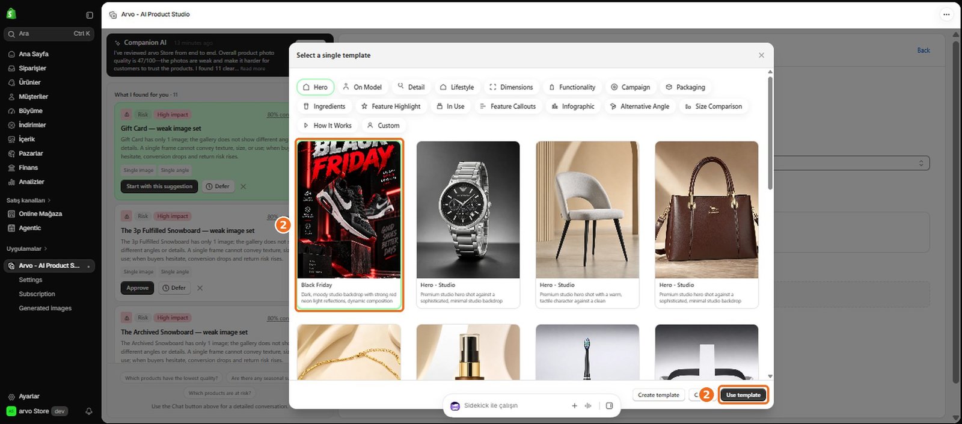Pick Alternative Angle category
The width and height of the screenshot is (962, 424).
(x=640, y=106)
